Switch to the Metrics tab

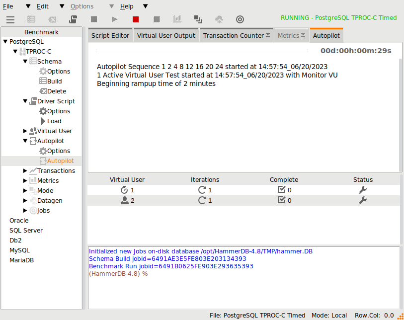(x=291, y=35)
